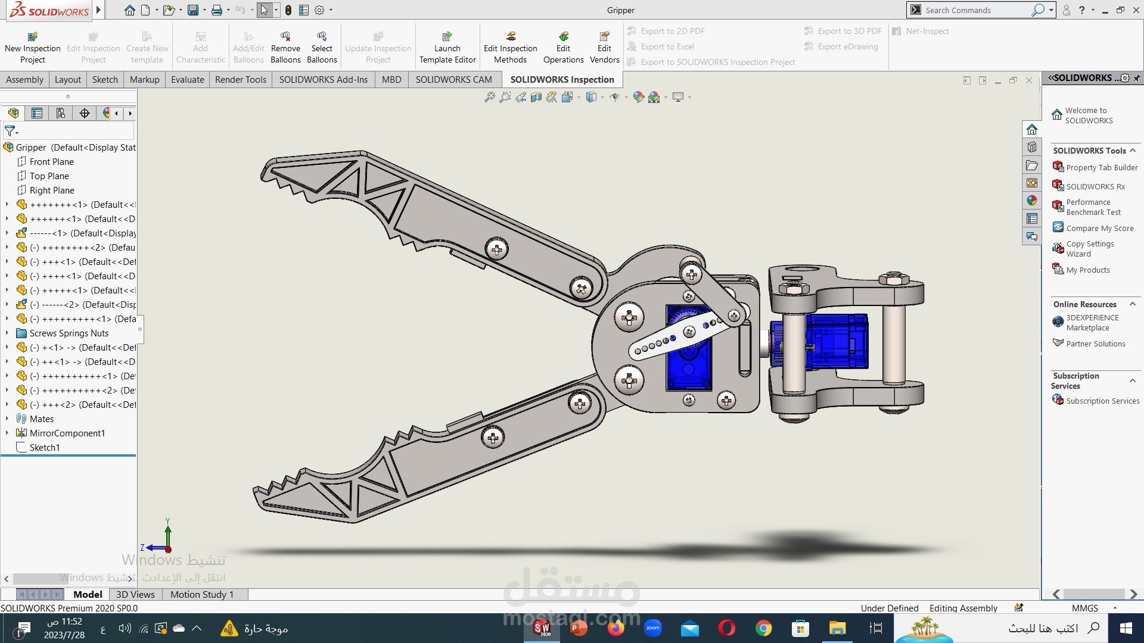Viewport: 1144px width, 643px height.
Task: Click the Select Balloons tool
Action: pos(322,48)
